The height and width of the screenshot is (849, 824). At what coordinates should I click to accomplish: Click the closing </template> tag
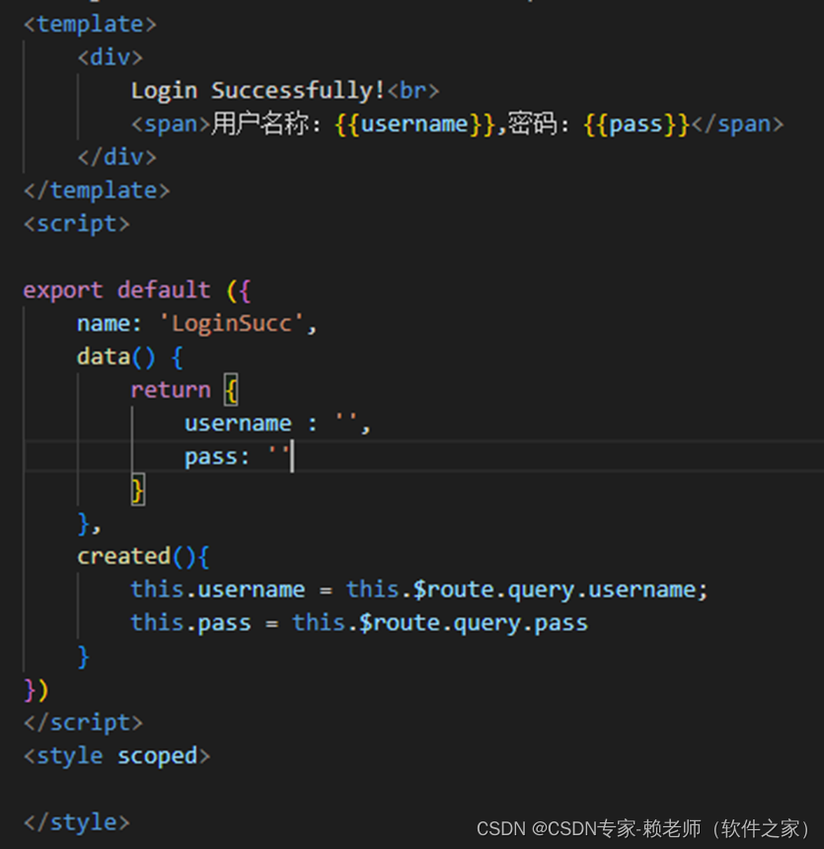pos(97,191)
